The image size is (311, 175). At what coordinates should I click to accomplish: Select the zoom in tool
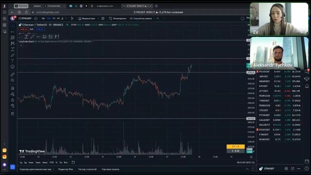pos(13,80)
